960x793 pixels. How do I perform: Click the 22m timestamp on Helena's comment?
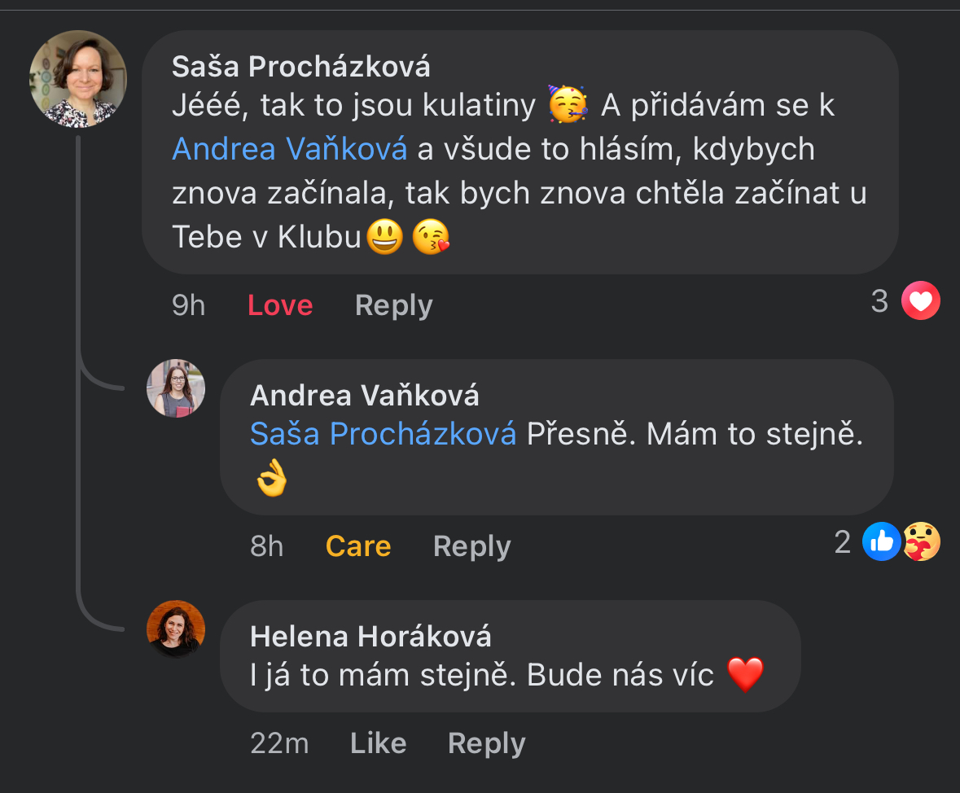pyautogui.click(x=279, y=743)
